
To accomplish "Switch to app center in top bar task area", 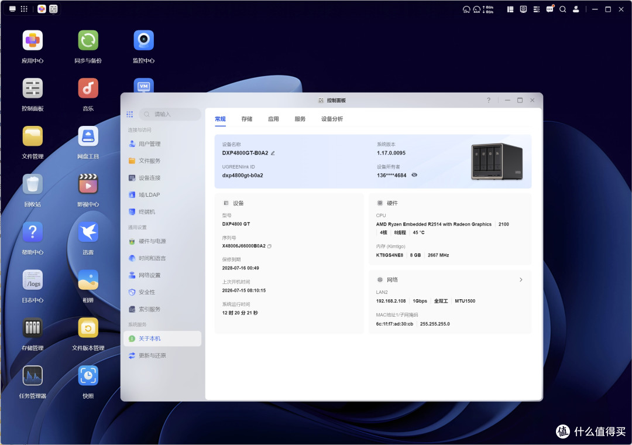I will [42, 9].
